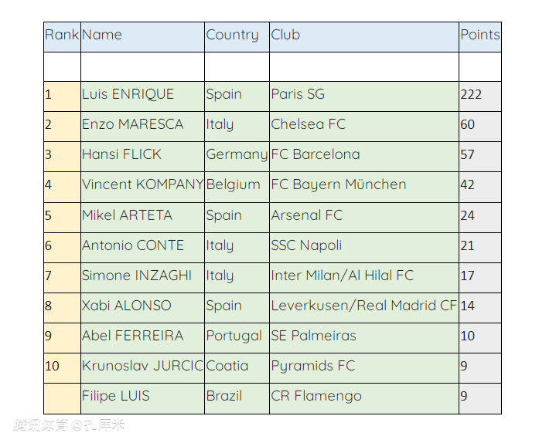539x443 pixels.
Task: Select the Leverkusen/Real Madrid CF cell
Action: (x=363, y=306)
